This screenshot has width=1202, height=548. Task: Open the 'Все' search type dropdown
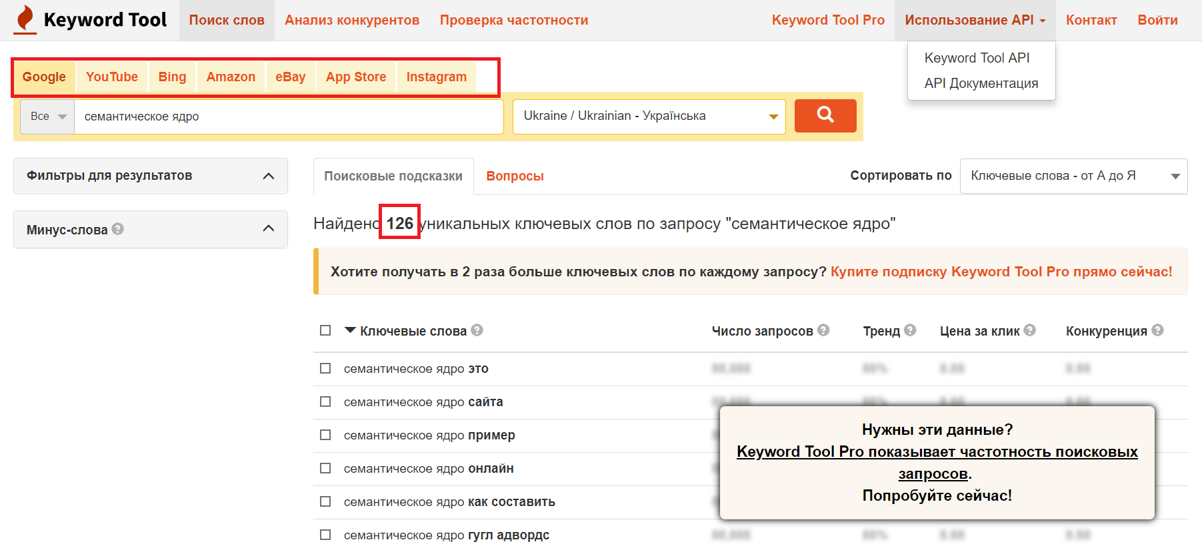(x=47, y=117)
